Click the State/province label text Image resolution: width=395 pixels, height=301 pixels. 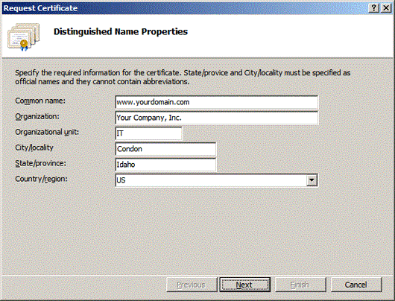click(40, 163)
